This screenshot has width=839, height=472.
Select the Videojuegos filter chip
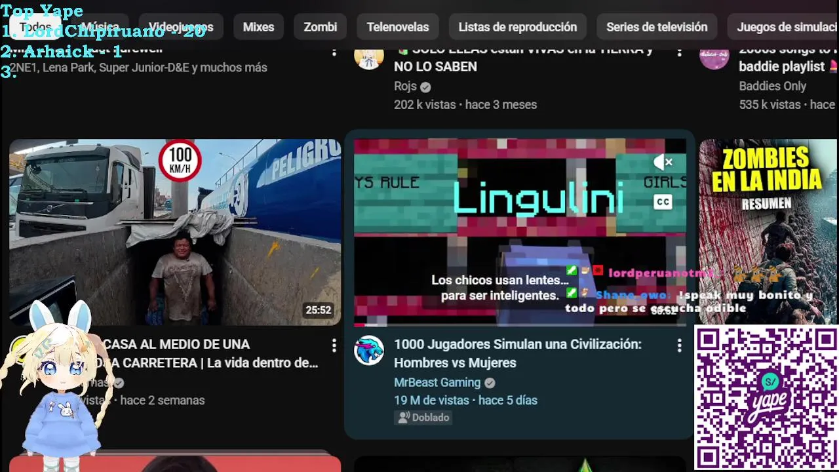[x=181, y=27]
